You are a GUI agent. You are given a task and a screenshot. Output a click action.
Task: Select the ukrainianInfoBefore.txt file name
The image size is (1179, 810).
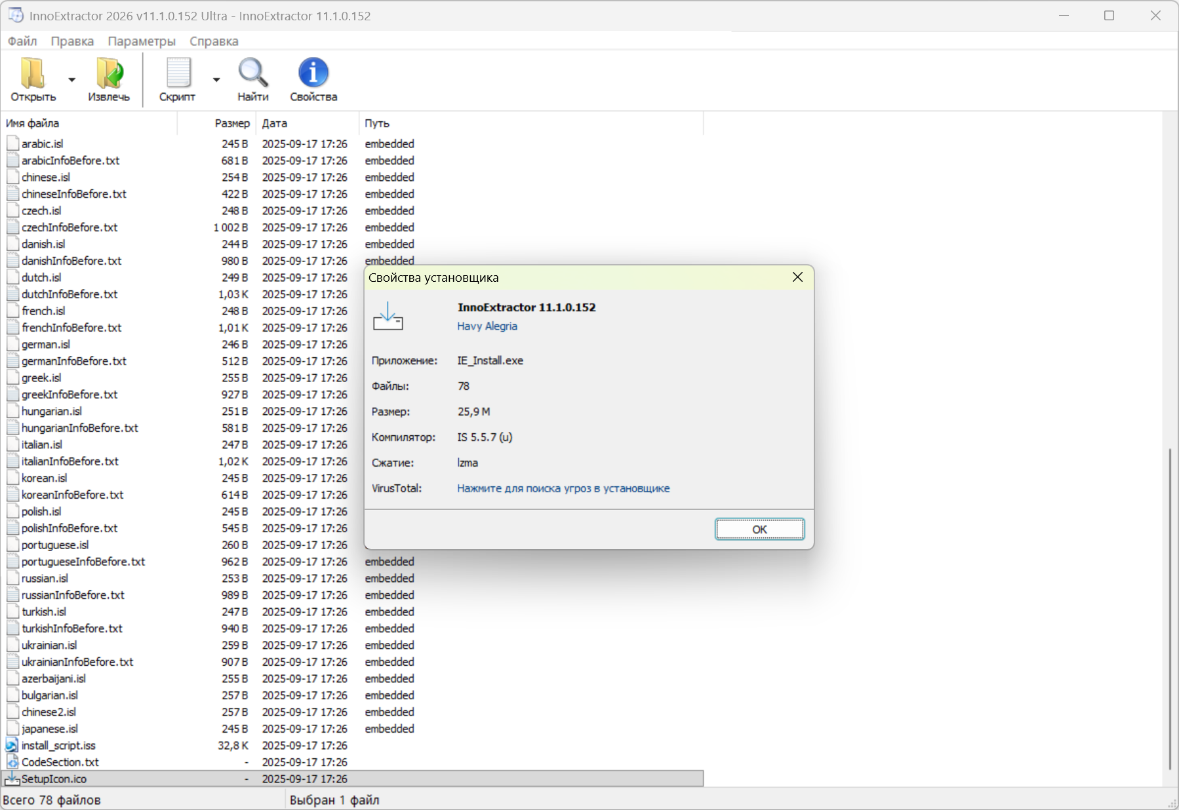tap(77, 662)
